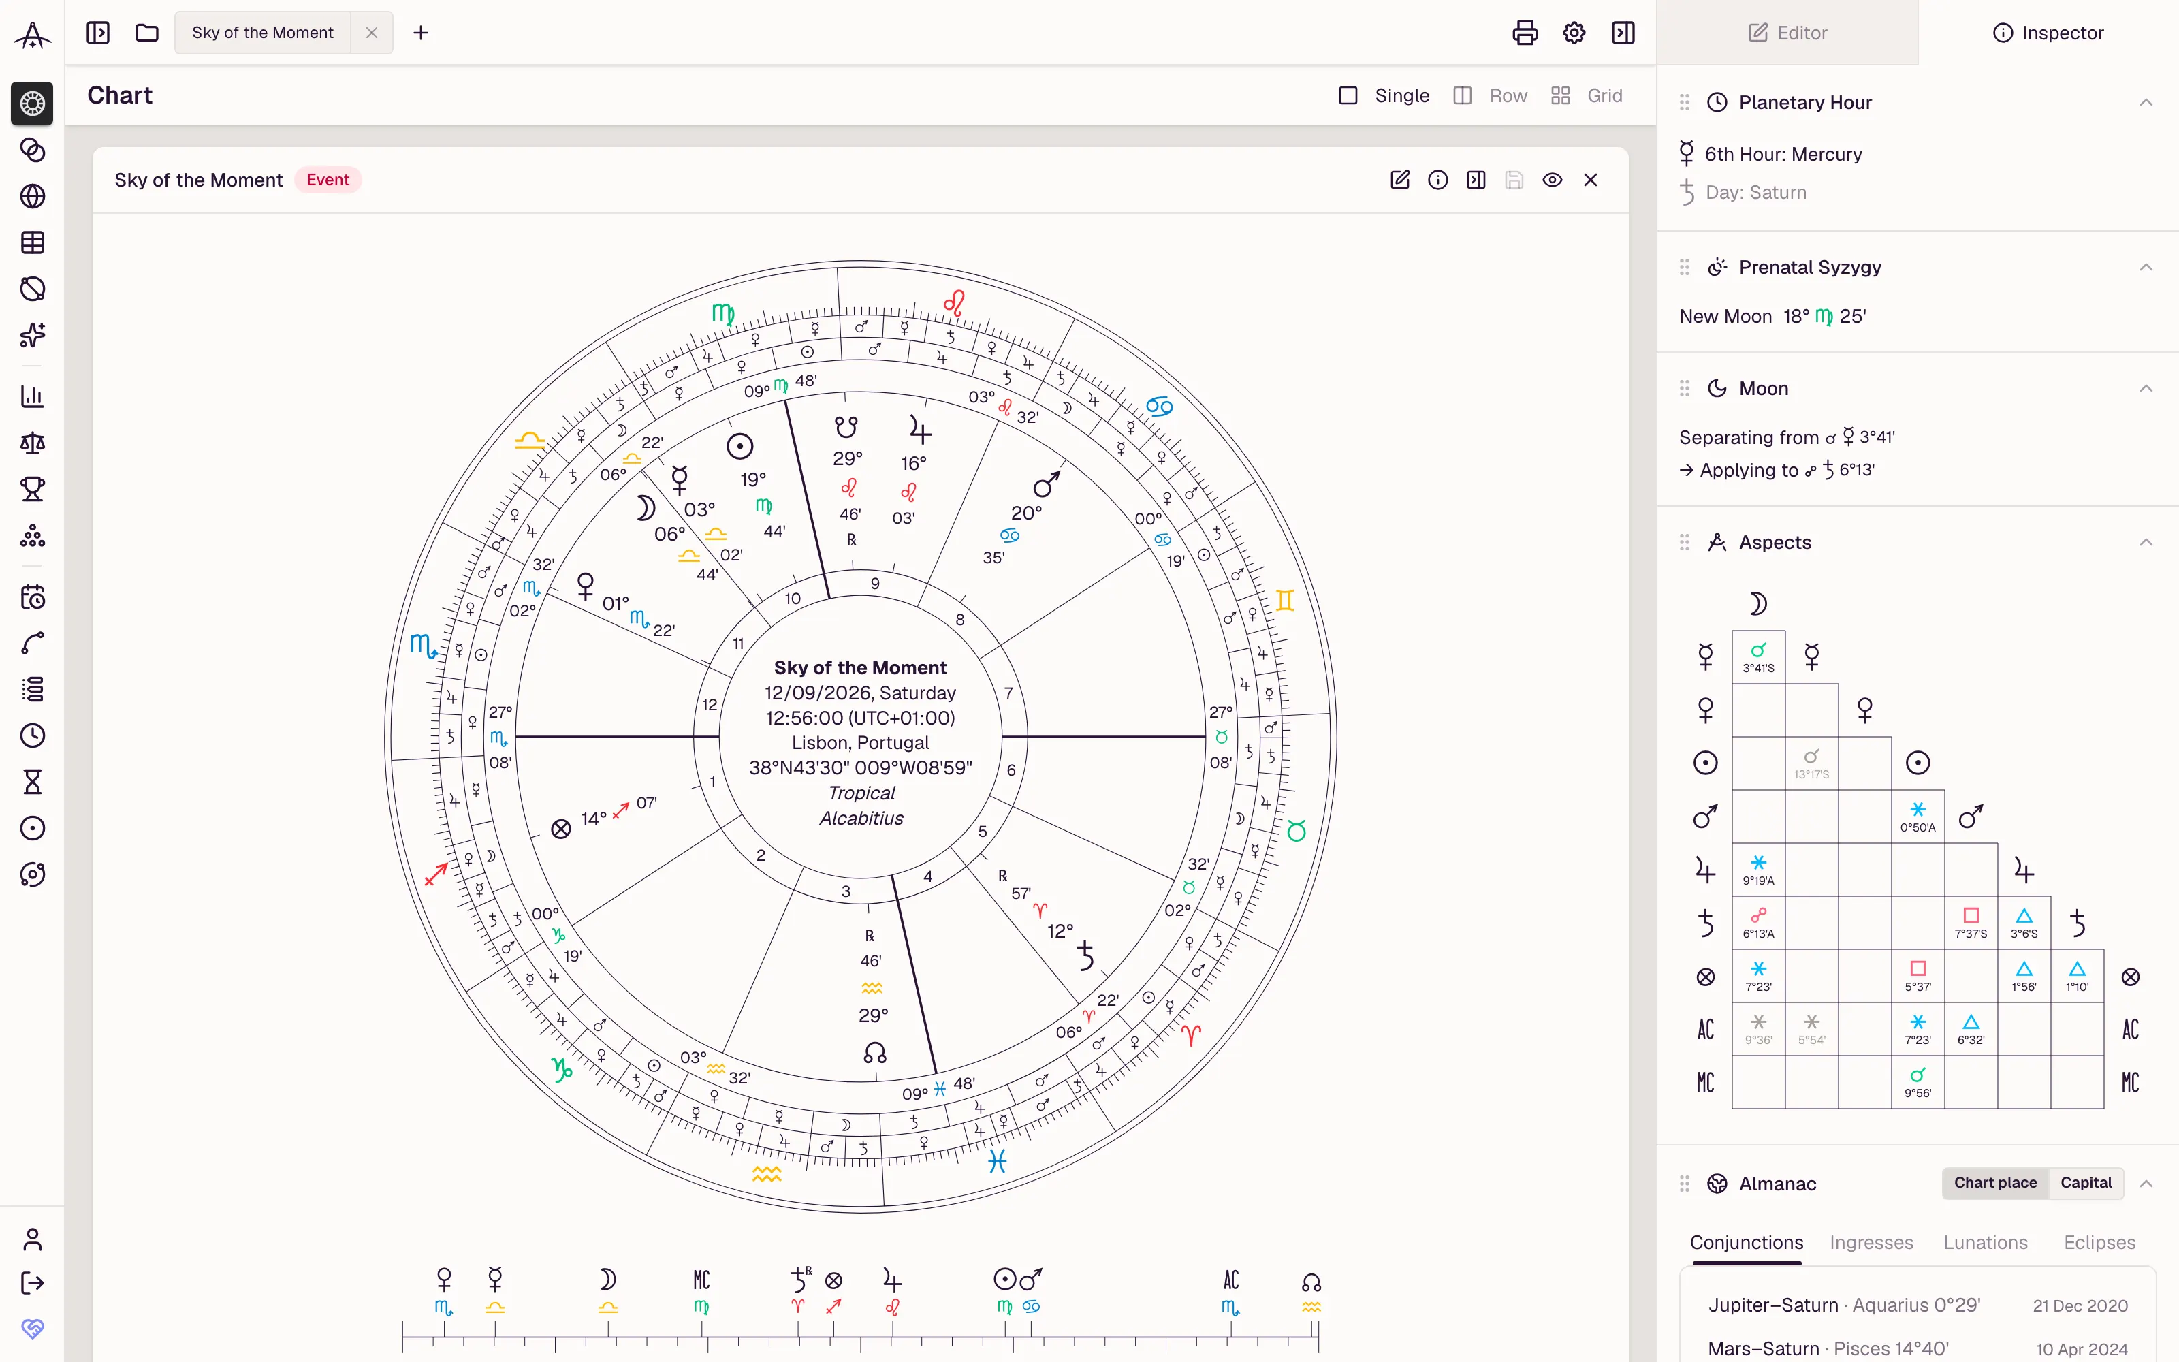Screen dimensions: 2179x1362
Task: Switch to the Editor tab
Action: point(1787,33)
